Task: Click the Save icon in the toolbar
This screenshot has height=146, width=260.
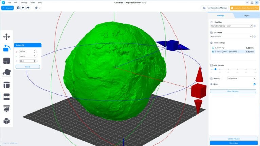Action: (x=18, y=8)
